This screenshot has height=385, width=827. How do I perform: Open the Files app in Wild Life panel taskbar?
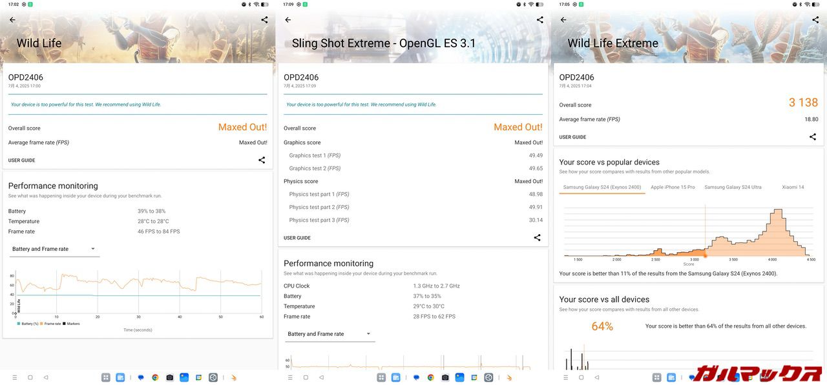pyautogui.click(x=120, y=377)
